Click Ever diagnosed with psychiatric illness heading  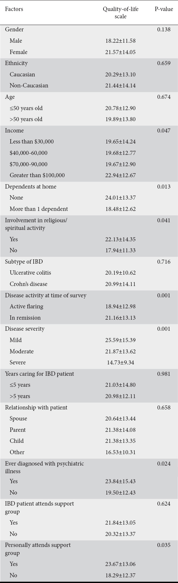tap(45, 467)
